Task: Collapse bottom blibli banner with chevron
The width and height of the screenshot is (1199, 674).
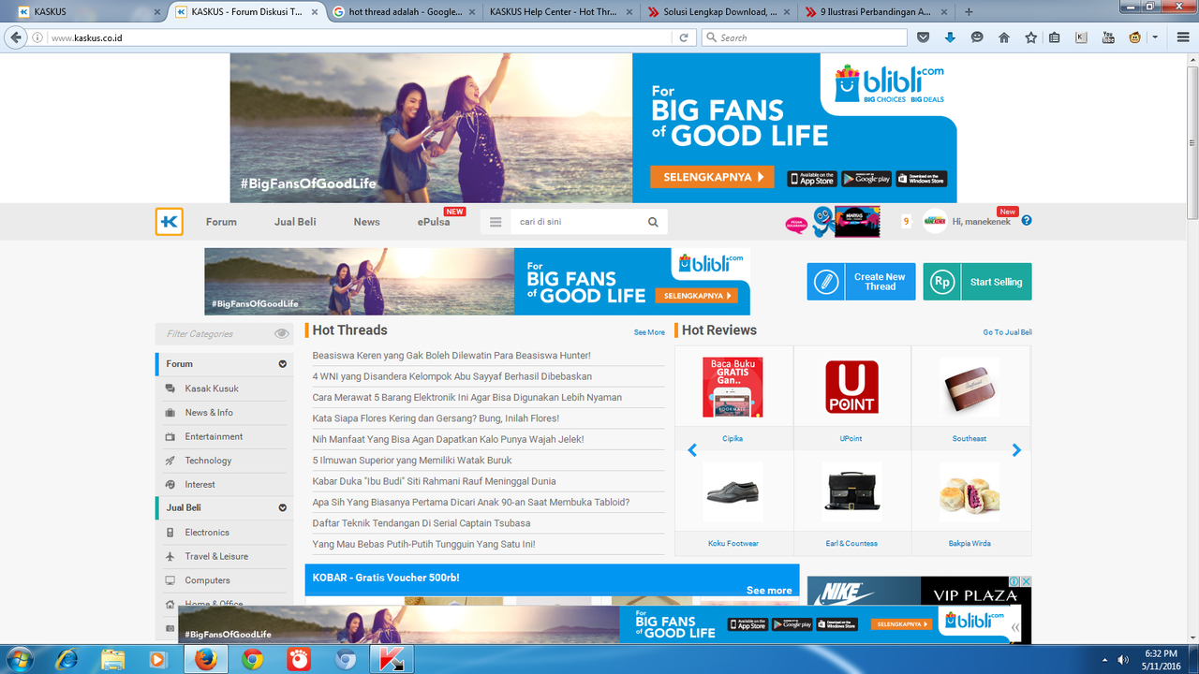Action: click(1014, 628)
